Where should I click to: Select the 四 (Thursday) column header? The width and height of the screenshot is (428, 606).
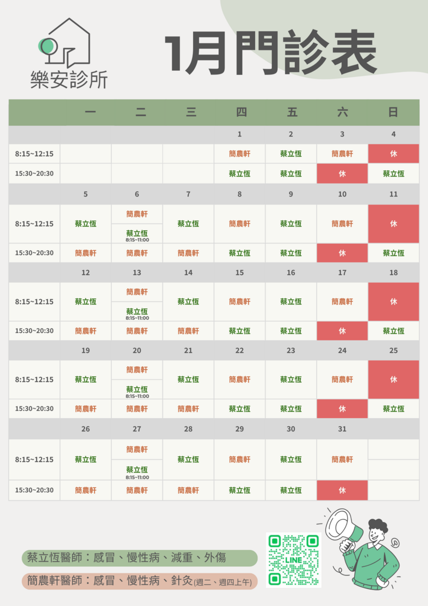(240, 112)
